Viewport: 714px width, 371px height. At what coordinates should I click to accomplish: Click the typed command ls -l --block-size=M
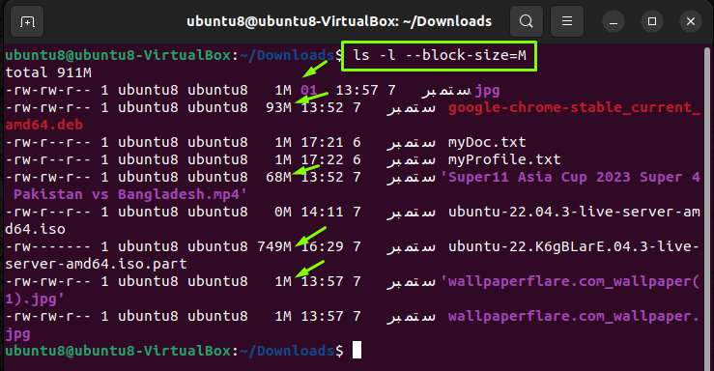[x=440, y=55]
